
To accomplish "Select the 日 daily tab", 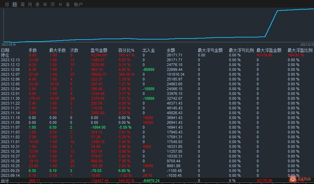I will (x=15, y=4).
